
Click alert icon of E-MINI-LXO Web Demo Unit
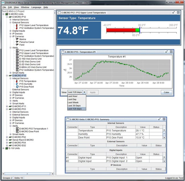(17, 67)
